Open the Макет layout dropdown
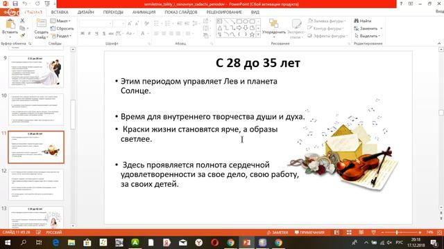 click(x=60, y=21)
